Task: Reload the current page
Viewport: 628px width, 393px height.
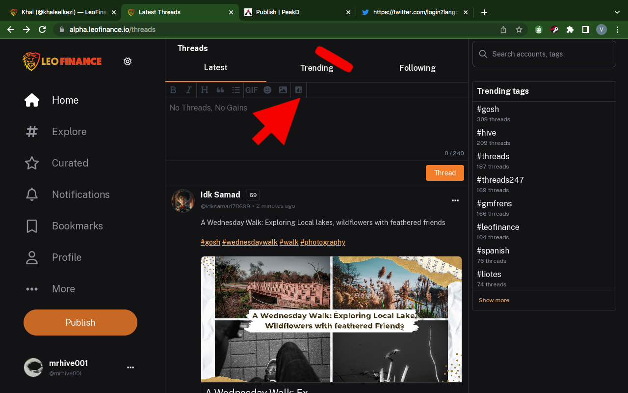Action: pyautogui.click(x=42, y=29)
